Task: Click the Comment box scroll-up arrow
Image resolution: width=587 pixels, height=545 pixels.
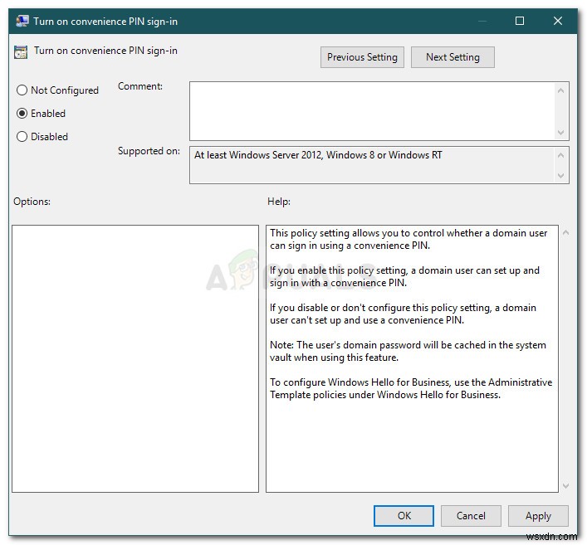Action: [x=560, y=90]
